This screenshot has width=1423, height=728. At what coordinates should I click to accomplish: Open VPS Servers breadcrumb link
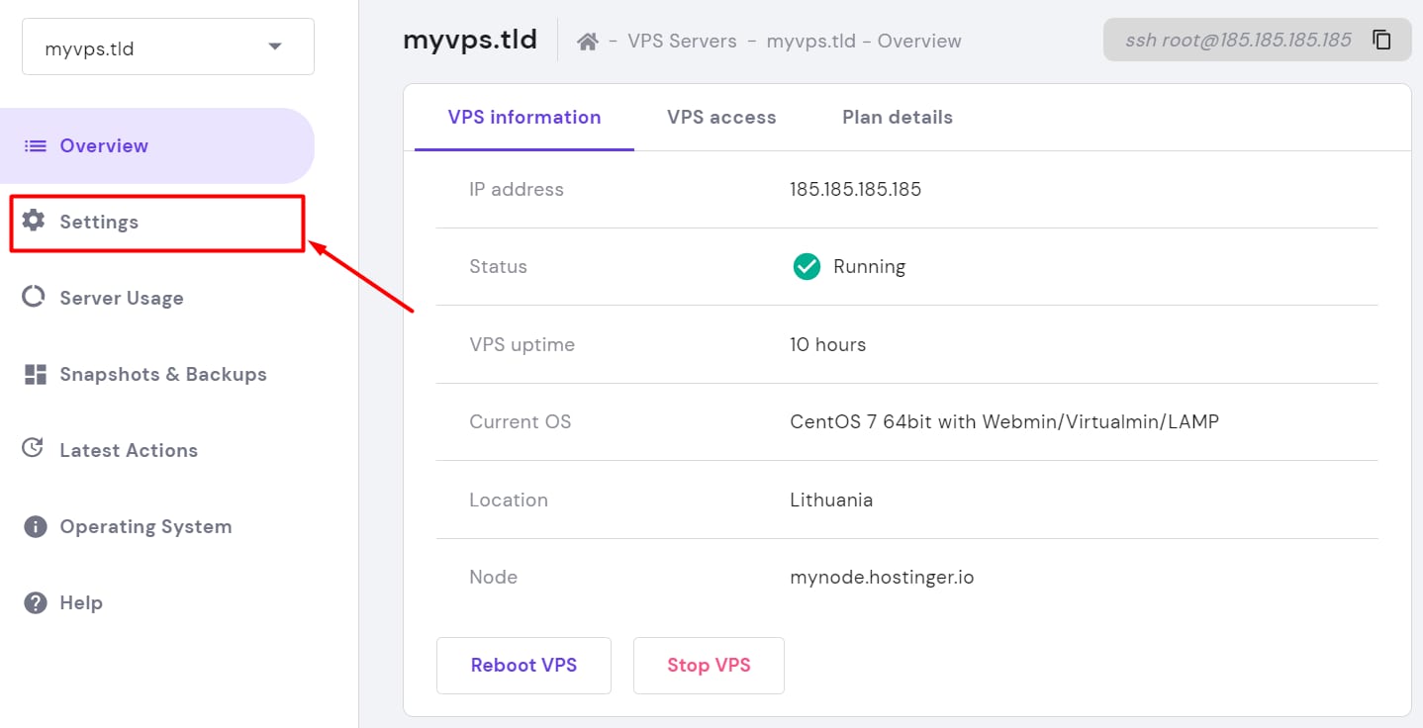(x=682, y=42)
